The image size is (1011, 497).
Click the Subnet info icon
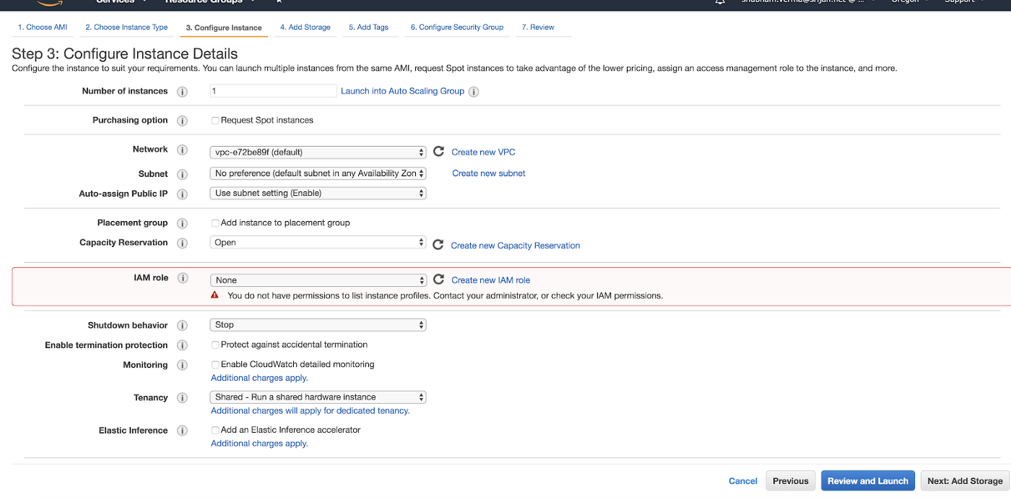pyautogui.click(x=183, y=174)
